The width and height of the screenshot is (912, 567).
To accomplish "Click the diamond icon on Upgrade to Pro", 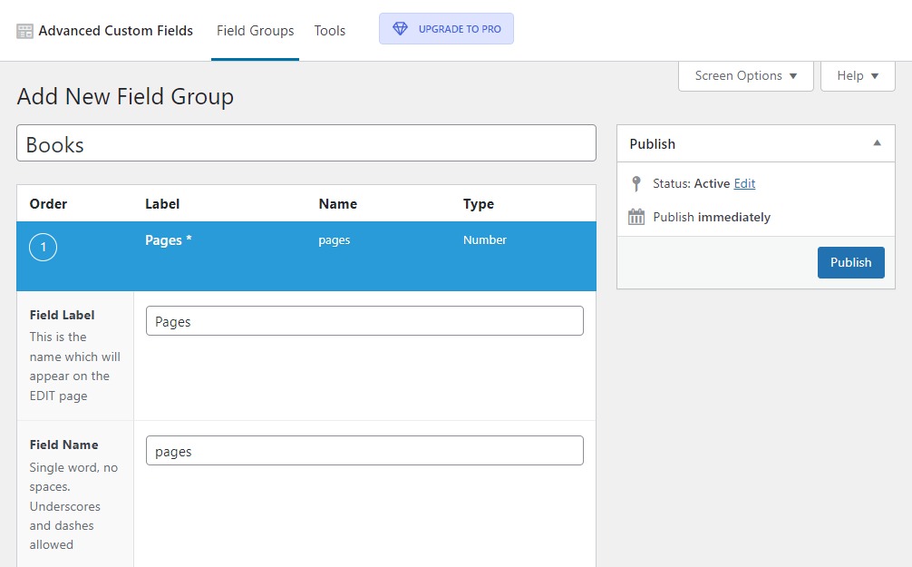I will point(400,28).
